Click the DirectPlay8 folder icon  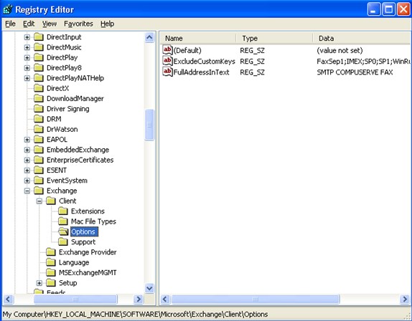pos(39,67)
